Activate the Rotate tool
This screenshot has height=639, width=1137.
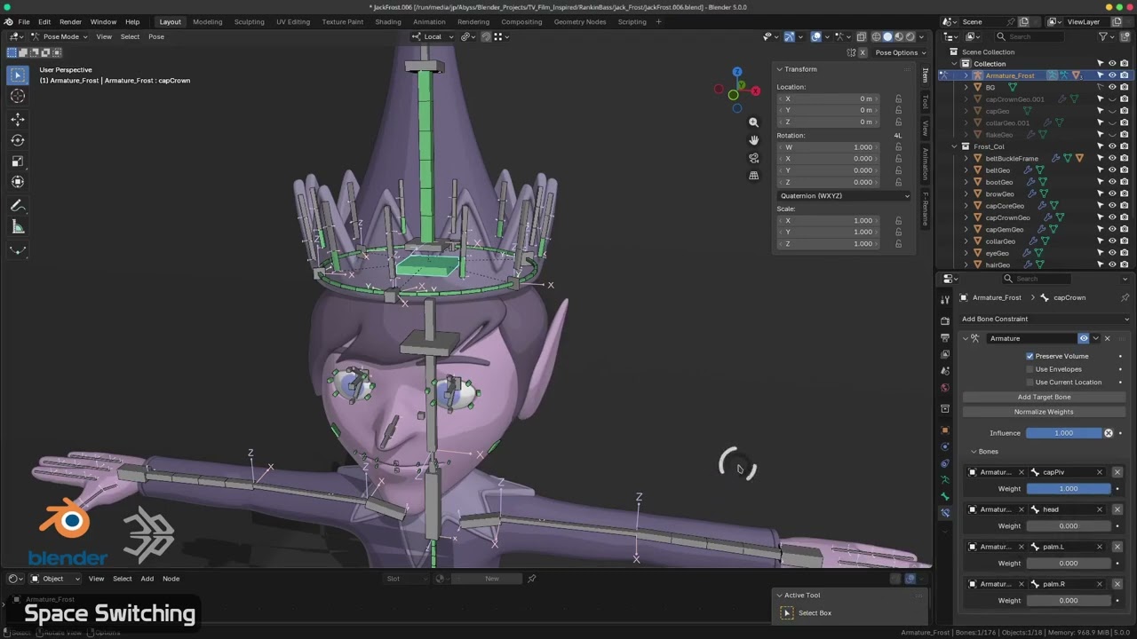pos(18,140)
